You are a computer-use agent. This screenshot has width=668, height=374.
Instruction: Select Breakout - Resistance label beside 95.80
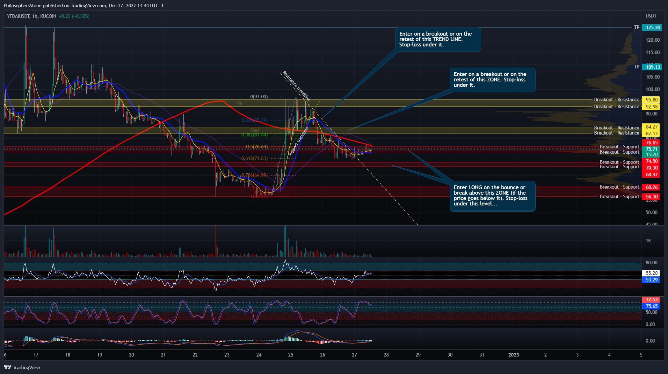[616, 100]
